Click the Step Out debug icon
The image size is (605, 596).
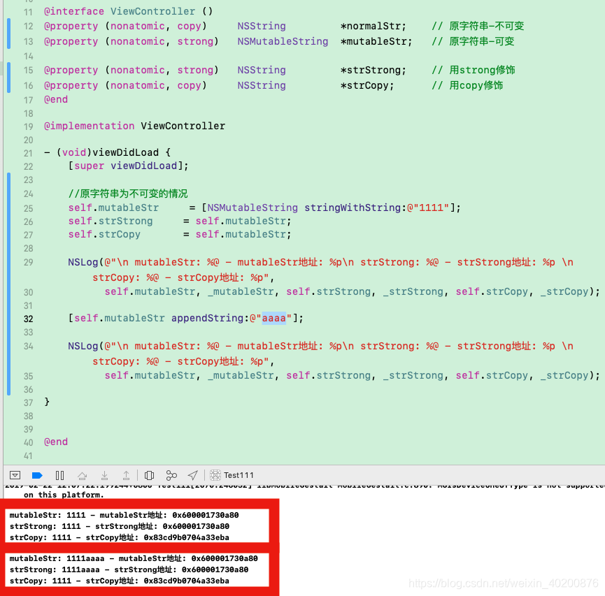[x=126, y=475]
